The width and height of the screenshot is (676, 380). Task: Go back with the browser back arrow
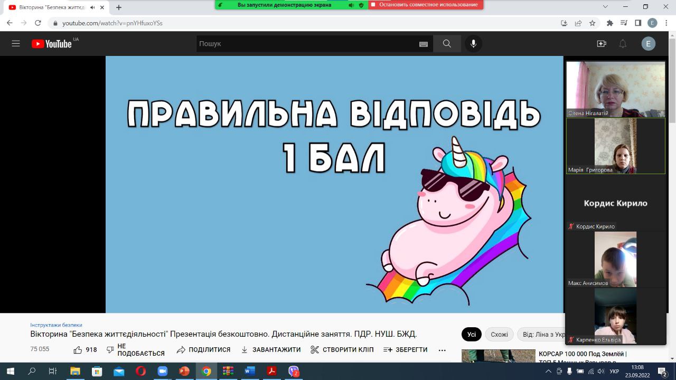click(10, 23)
